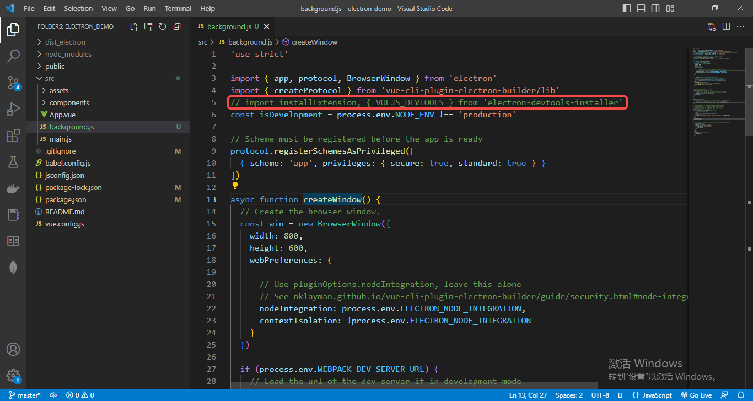The height and width of the screenshot is (401, 753).
Task: Click the sync changes cloud icon in status bar
Action: pyautogui.click(x=53, y=395)
